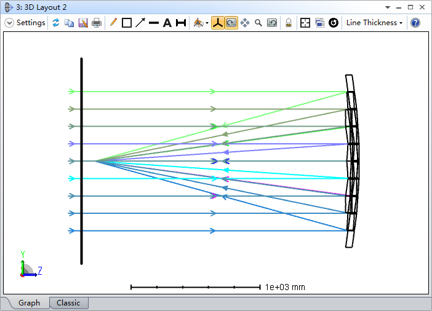Click the Refresh update icon
Image resolution: width=432 pixels, height=311 pixels.
56,23
